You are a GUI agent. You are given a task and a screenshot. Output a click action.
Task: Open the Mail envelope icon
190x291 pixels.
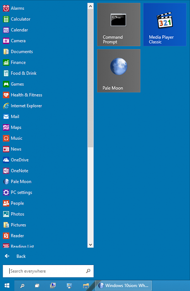point(6,116)
